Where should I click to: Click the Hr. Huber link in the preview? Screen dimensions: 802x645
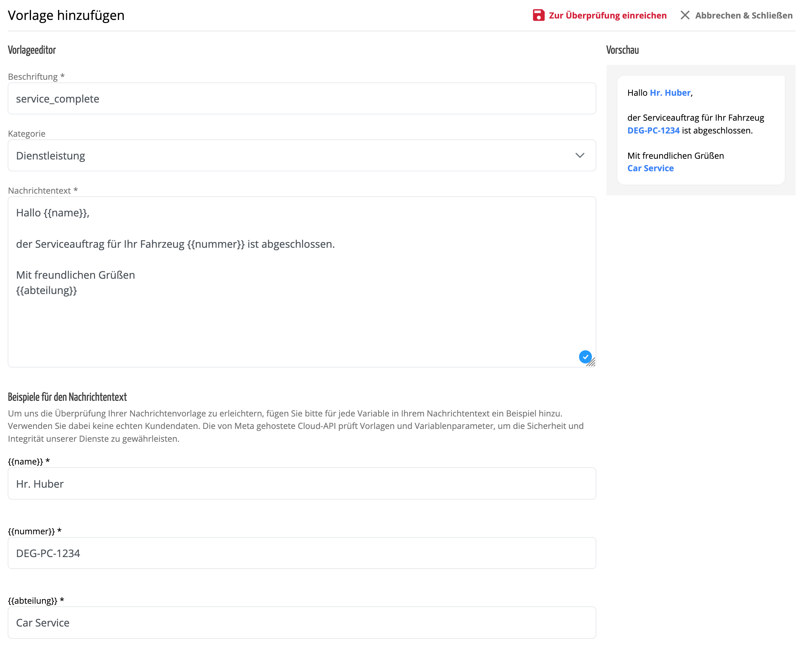pos(670,93)
